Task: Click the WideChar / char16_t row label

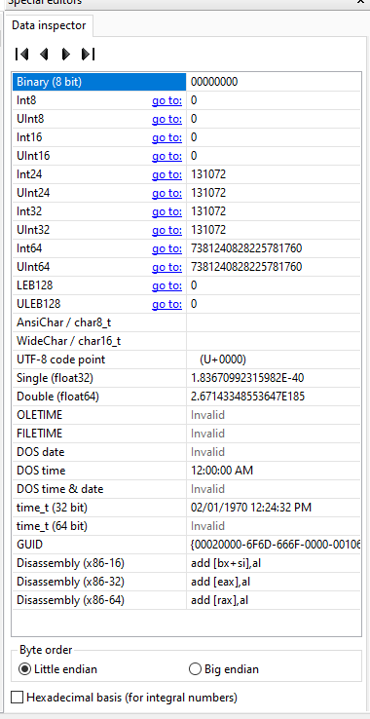Action: point(69,341)
